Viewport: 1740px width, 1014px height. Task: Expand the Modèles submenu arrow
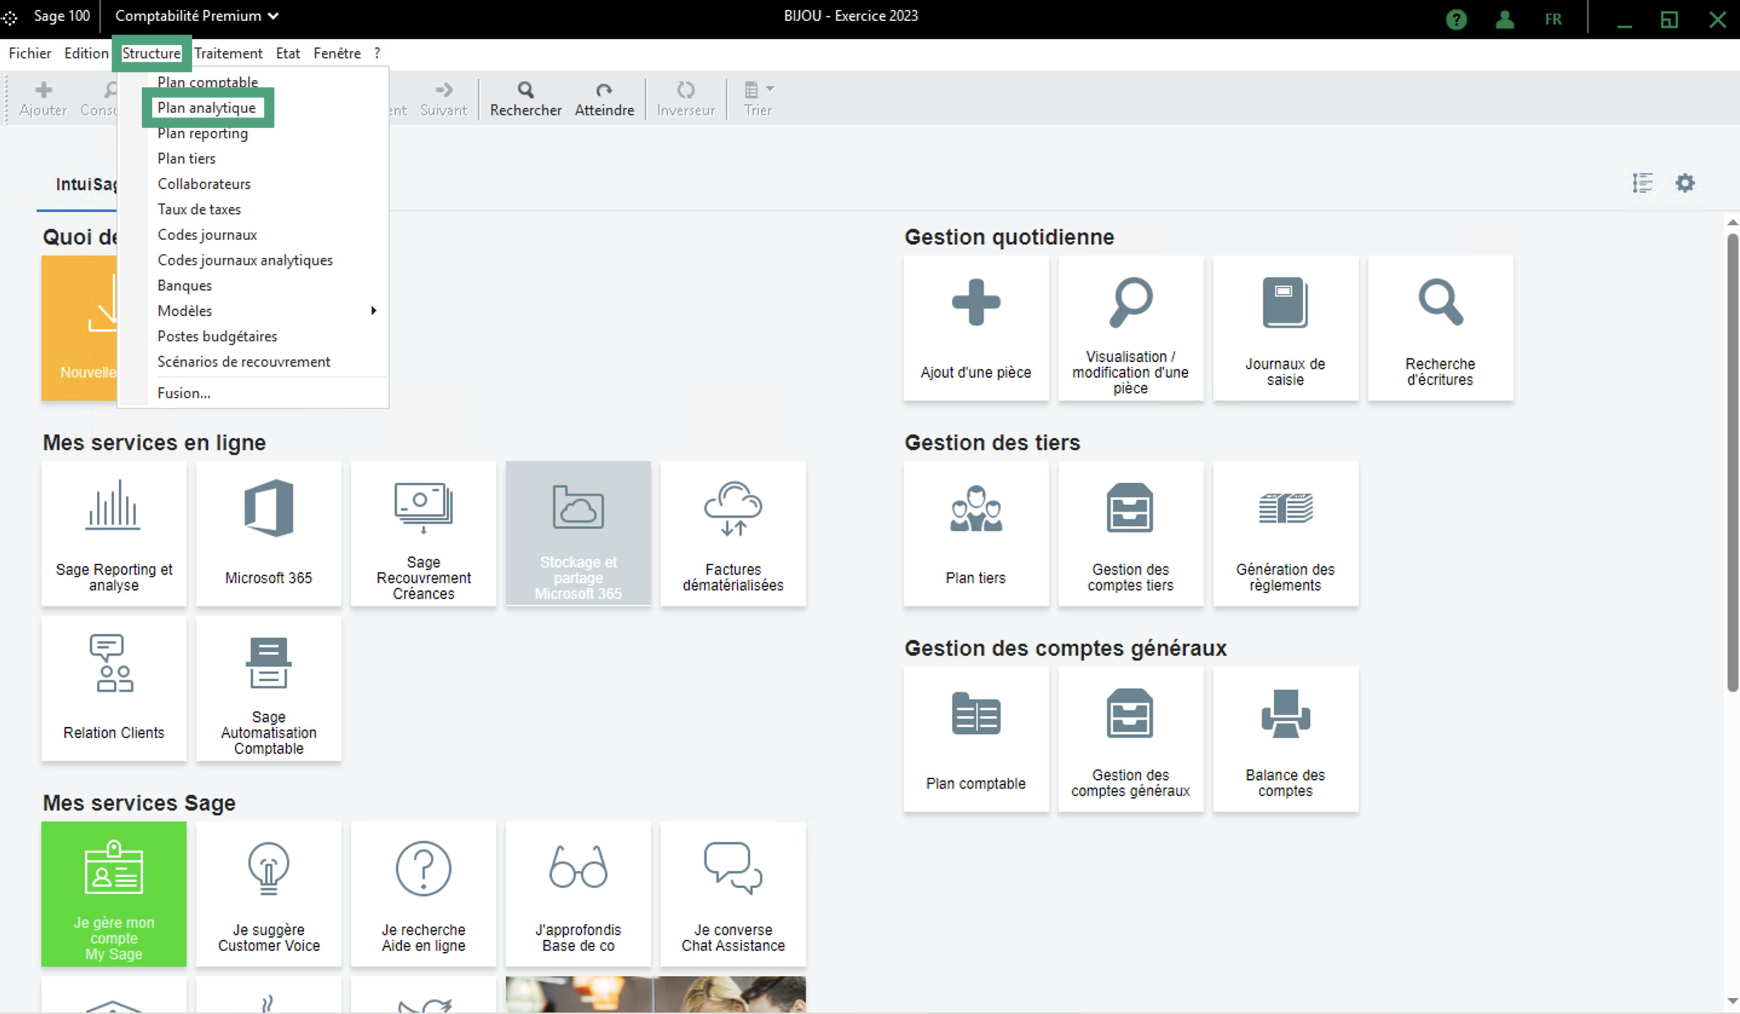pos(373,310)
